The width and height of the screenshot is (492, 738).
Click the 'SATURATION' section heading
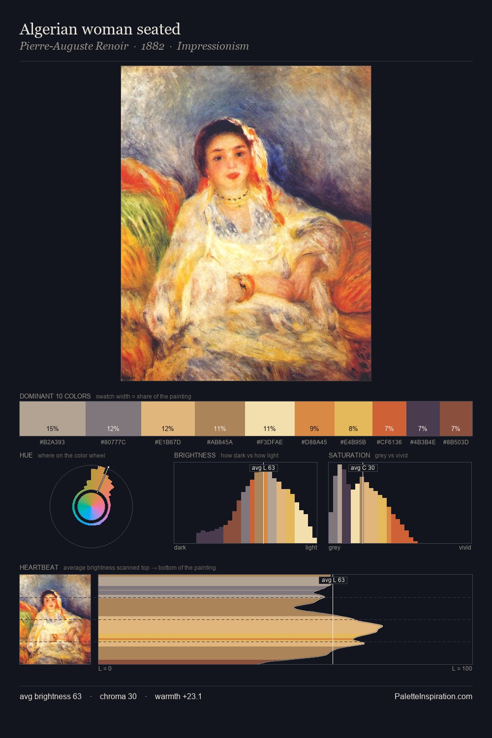tap(349, 455)
